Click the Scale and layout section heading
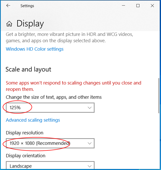Image resolution: width=161 pixels, height=170 pixels. tap(28, 69)
